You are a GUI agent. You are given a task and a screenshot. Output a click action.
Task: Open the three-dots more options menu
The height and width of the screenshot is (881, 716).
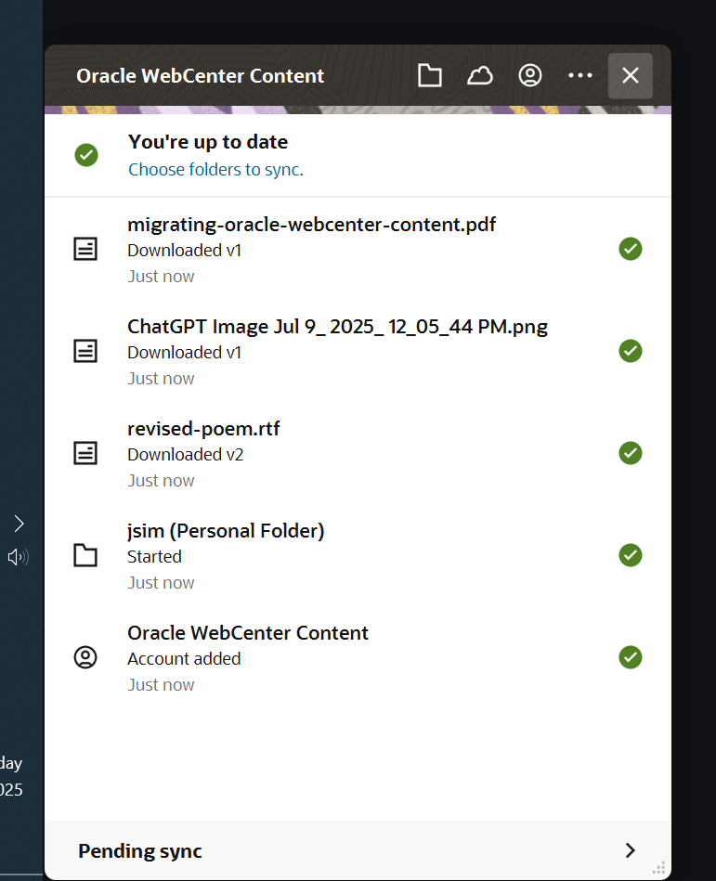(580, 75)
